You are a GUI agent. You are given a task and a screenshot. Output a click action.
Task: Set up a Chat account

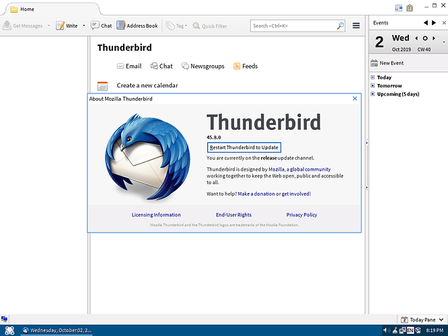point(161,67)
